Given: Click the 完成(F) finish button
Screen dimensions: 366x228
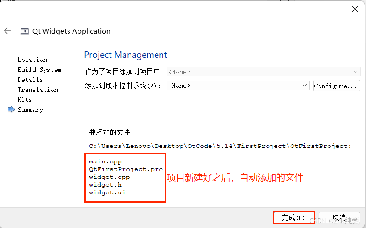Looking at the screenshot, I should [293, 218].
